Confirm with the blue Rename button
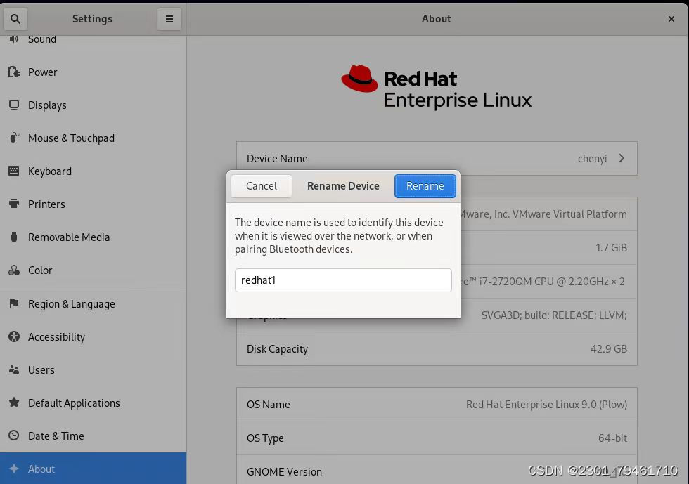The image size is (689, 484). point(425,185)
